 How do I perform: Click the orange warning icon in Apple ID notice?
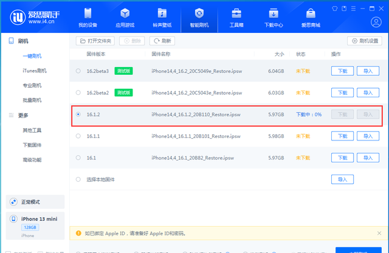point(78,233)
